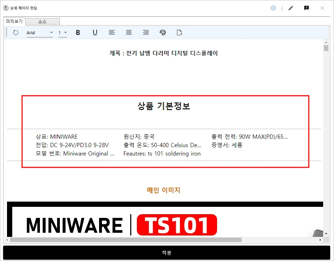Click the horizontal scroll left arrow

(x=7, y=240)
